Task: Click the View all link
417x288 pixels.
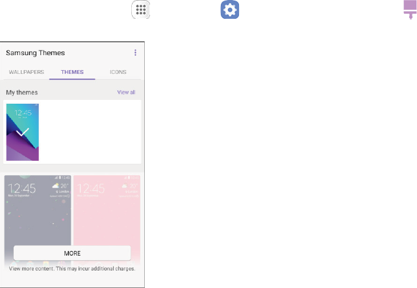Action: [126, 92]
